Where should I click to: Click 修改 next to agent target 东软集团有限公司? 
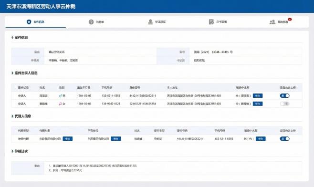coord(67,138)
